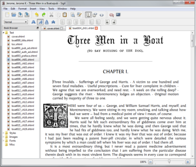Zoom out with the minus button

(x=150, y=162)
